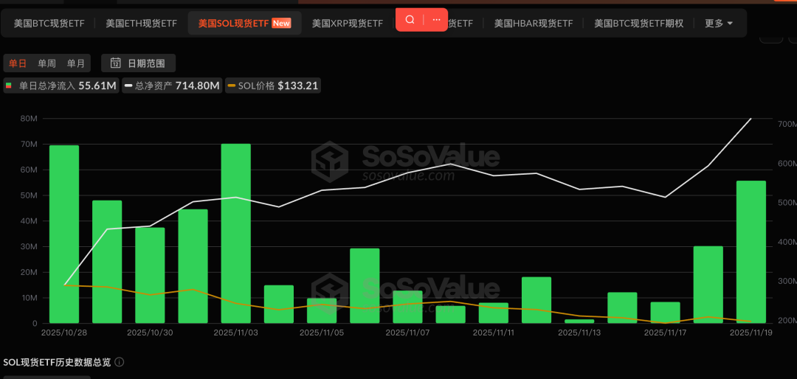Click the info icon next to SOL现货ETF历史数据总览

(120, 362)
